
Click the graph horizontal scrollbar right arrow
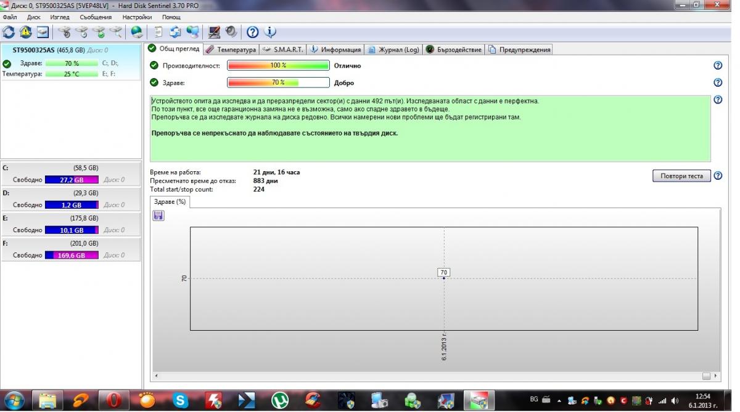(x=716, y=376)
